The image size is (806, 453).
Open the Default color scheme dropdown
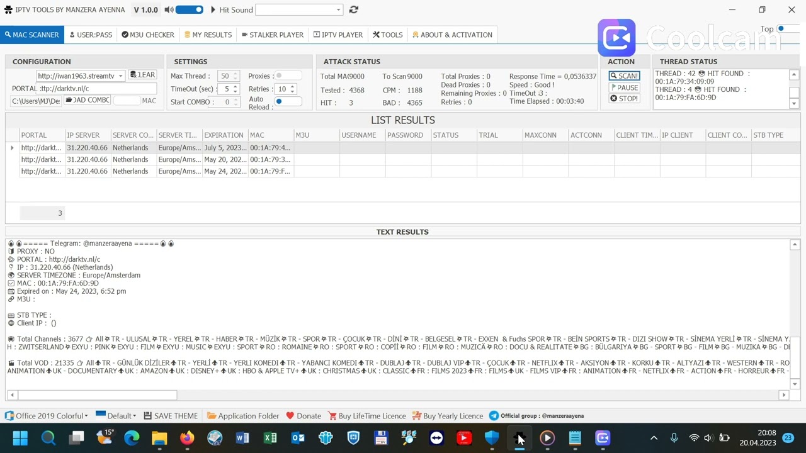(116, 415)
